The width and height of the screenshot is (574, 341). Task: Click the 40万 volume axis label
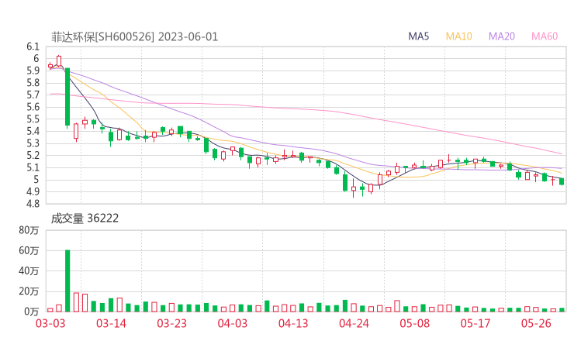click(x=29, y=271)
